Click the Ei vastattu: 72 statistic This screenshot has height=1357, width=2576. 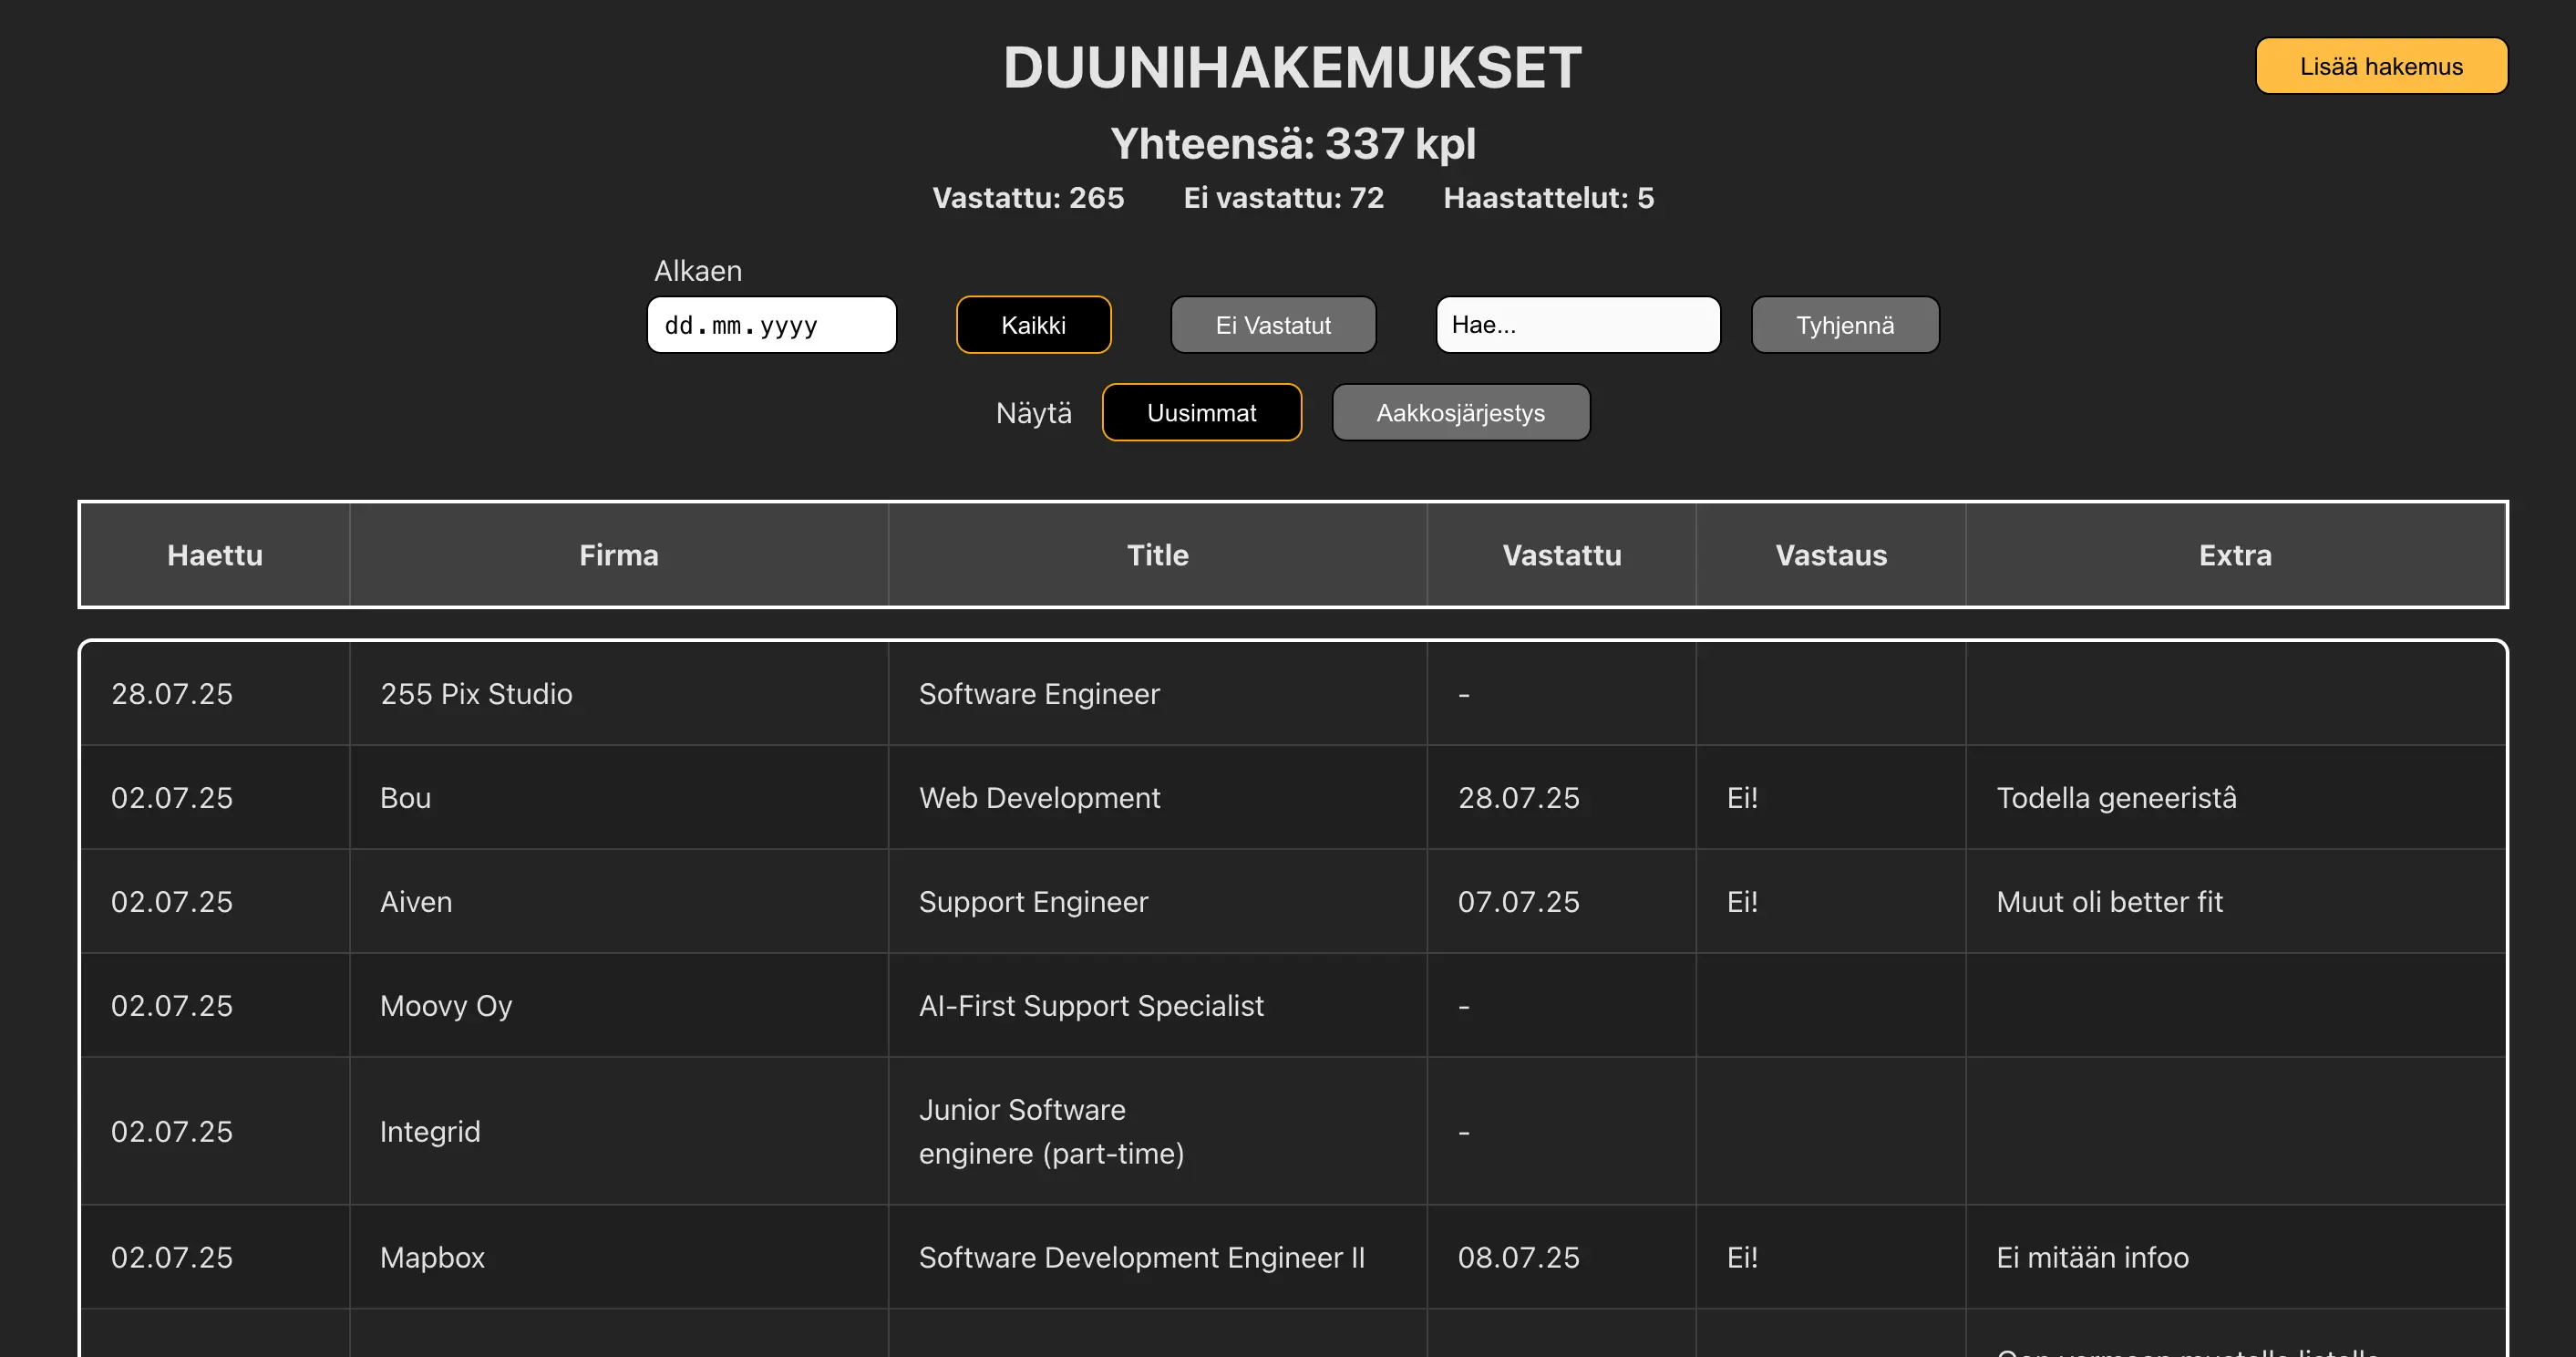click(1283, 197)
